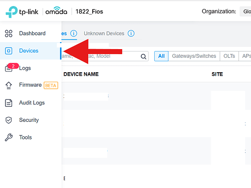Select the All filter tab

click(x=161, y=56)
